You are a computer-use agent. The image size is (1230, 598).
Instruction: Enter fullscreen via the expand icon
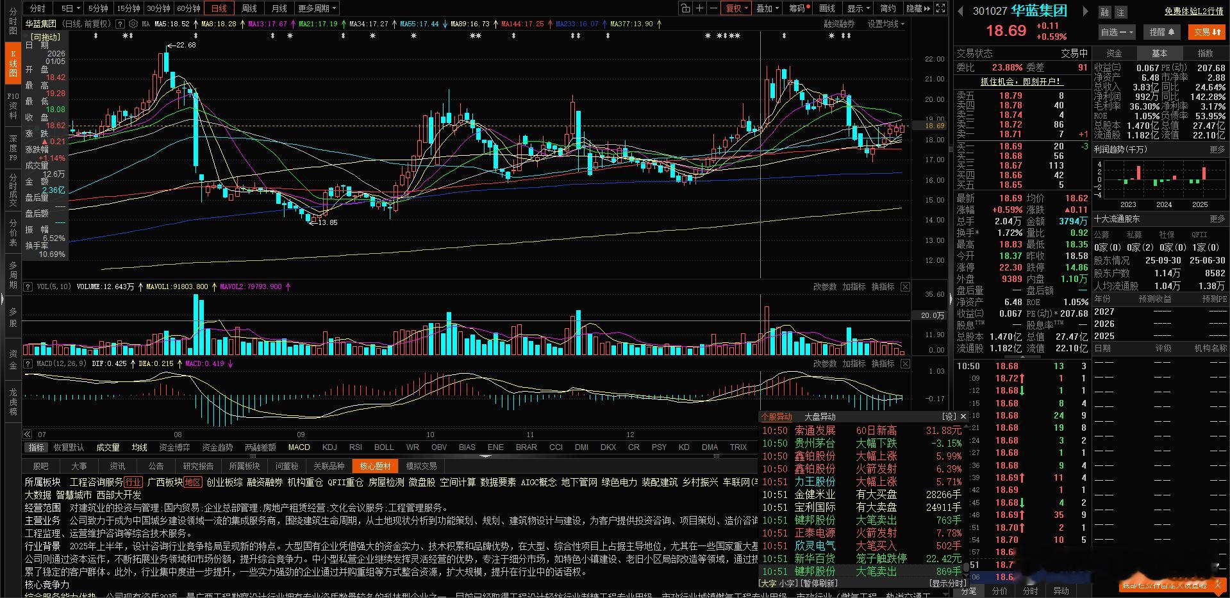pos(940,8)
